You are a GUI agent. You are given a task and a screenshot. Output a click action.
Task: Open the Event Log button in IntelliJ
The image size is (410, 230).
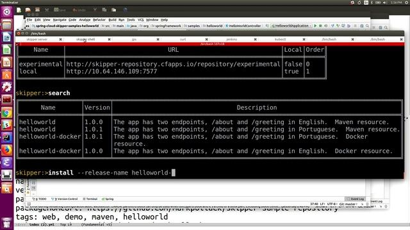click(x=355, y=199)
